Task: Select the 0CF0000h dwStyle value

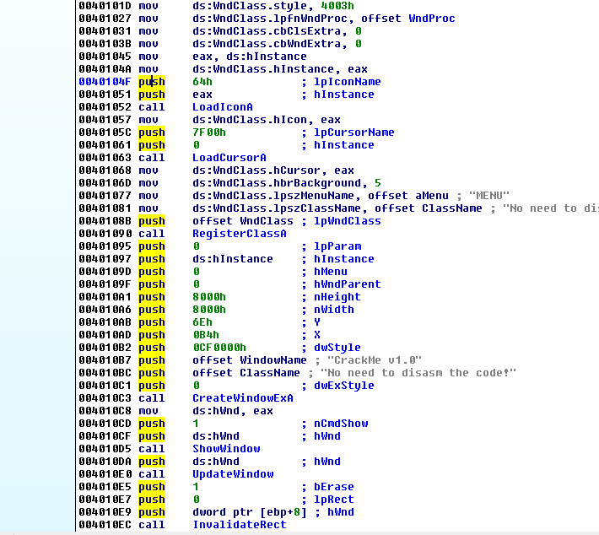Action: [x=217, y=348]
